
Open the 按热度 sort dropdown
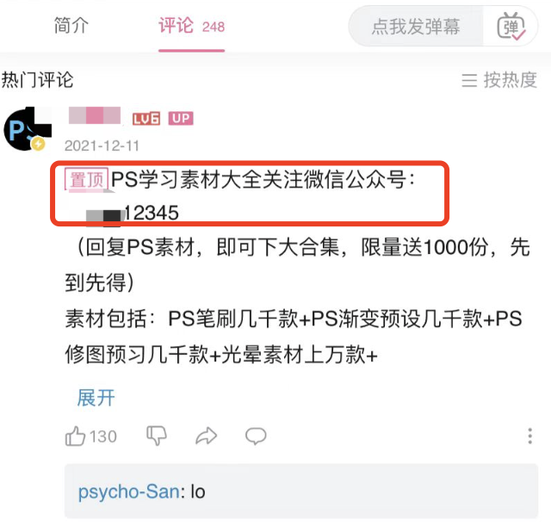click(499, 80)
